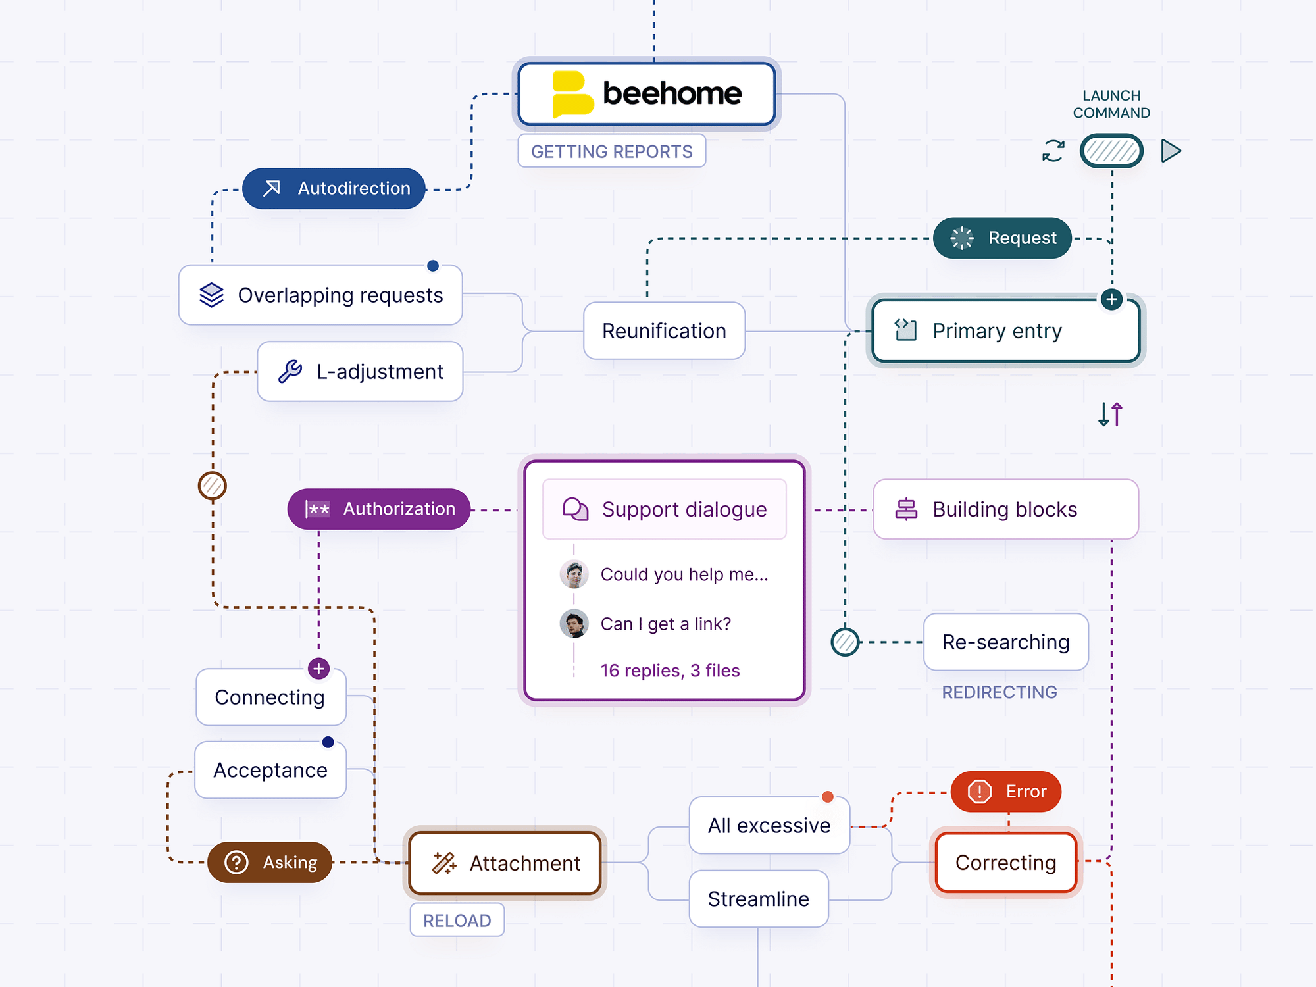The image size is (1316, 987).
Task: Click the alert icon in Error
Action: [980, 792]
